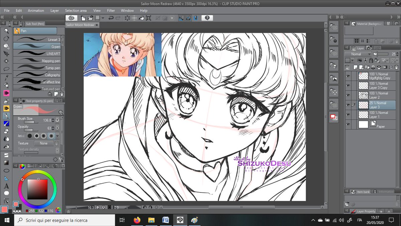Screen dimensions: 401x226
Task: Open dropdown next to toolbar clear square
Action: tap(103, 18)
